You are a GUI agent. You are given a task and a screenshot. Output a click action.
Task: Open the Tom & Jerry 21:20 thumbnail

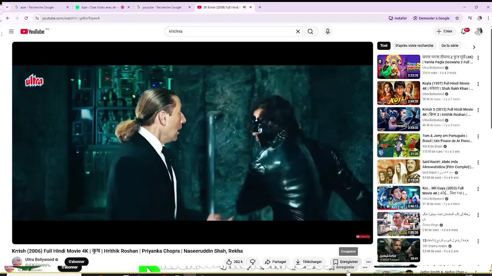(399, 145)
